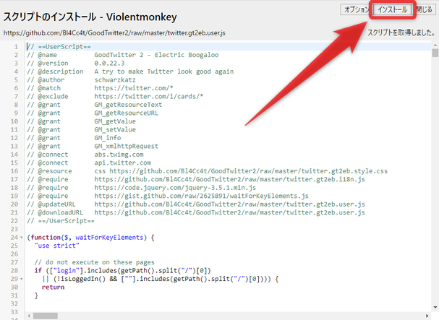The image size is (439, 320).
Task: Click the 'return' keyword on line 30
Action: [54, 287]
